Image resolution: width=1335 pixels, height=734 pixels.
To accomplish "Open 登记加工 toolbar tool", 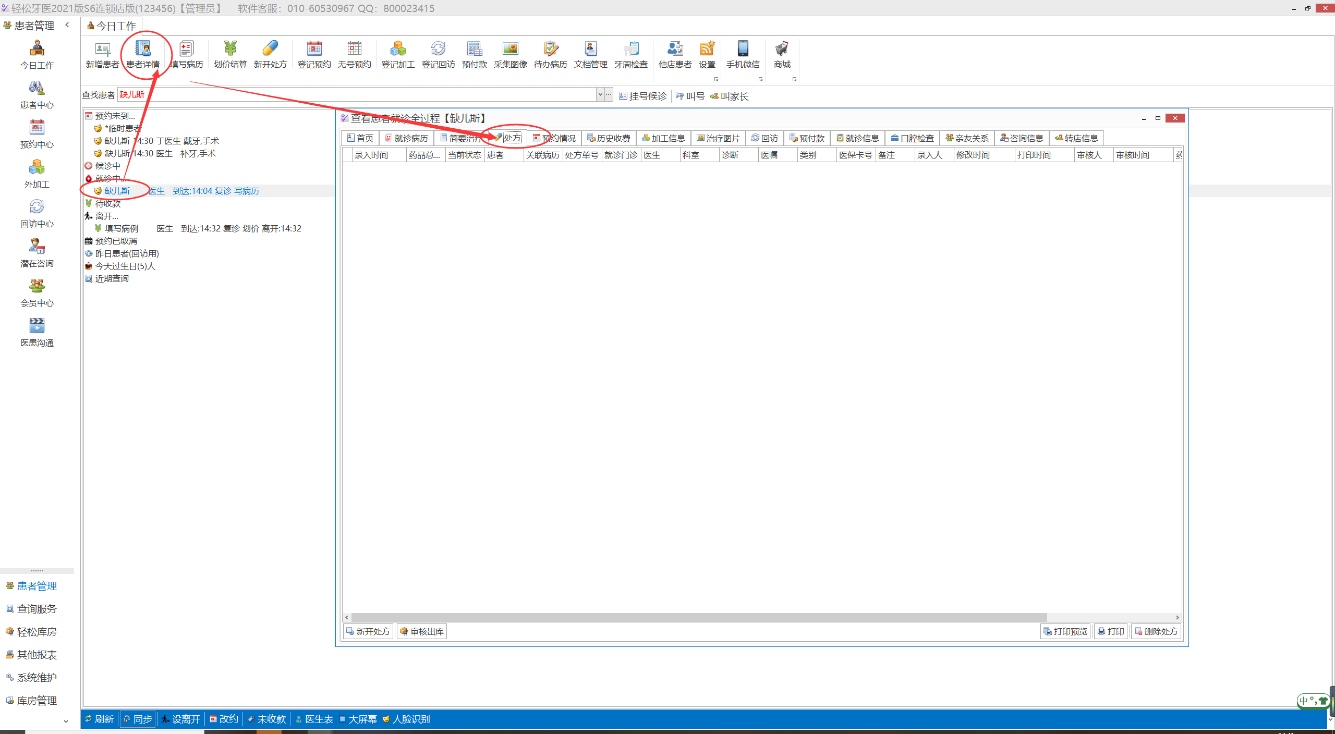I will click(x=398, y=55).
